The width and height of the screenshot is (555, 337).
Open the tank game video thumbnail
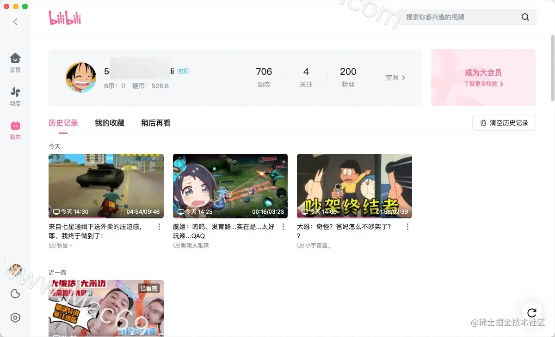106,186
